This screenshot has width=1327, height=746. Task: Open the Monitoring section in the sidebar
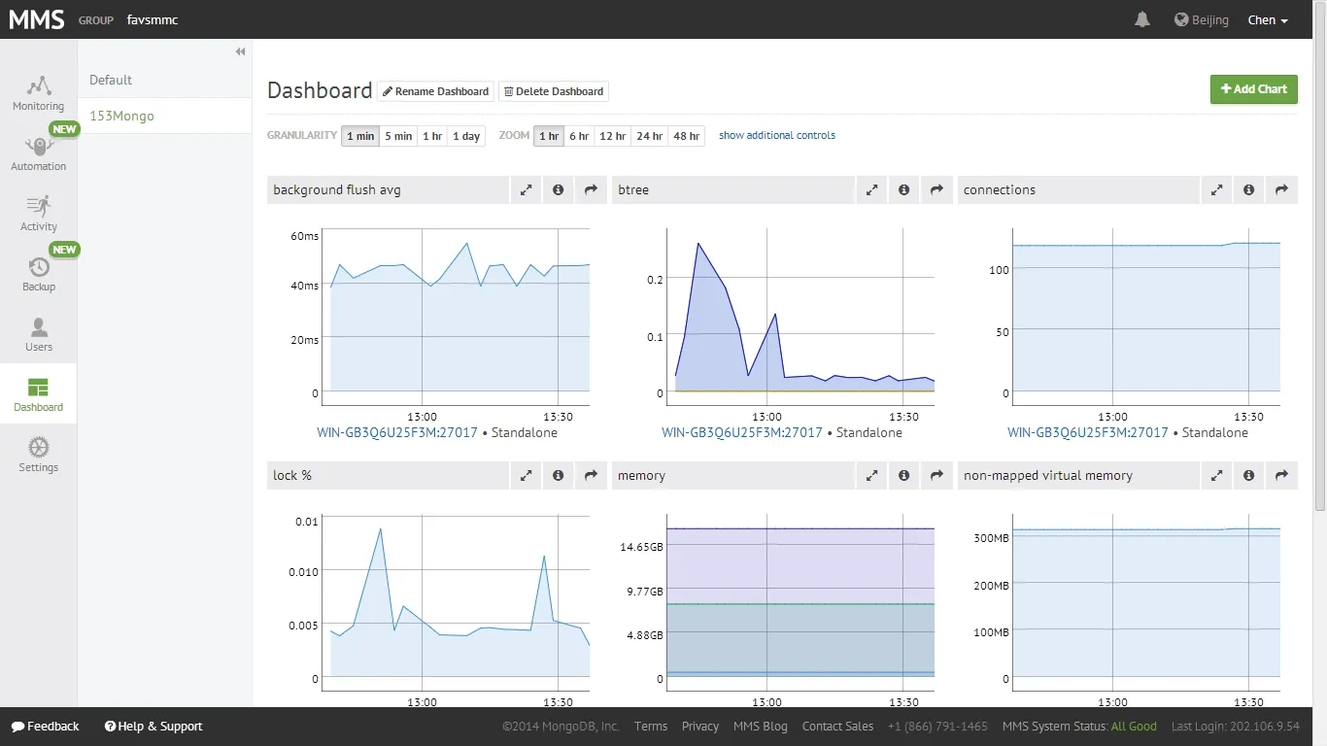38,94
